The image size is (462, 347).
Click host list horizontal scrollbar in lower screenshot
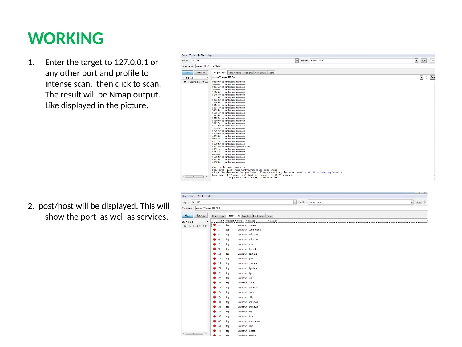(194, 333)
